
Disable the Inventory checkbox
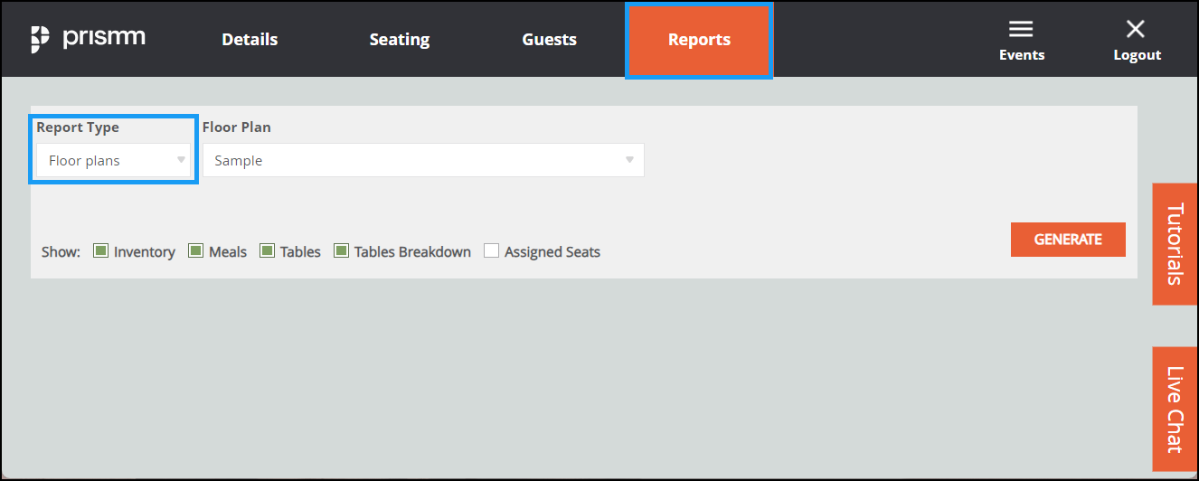click(101, 250)
